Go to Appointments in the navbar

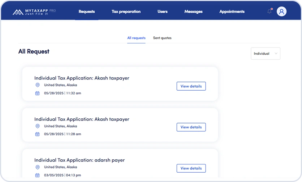click(x=232, y=12)
